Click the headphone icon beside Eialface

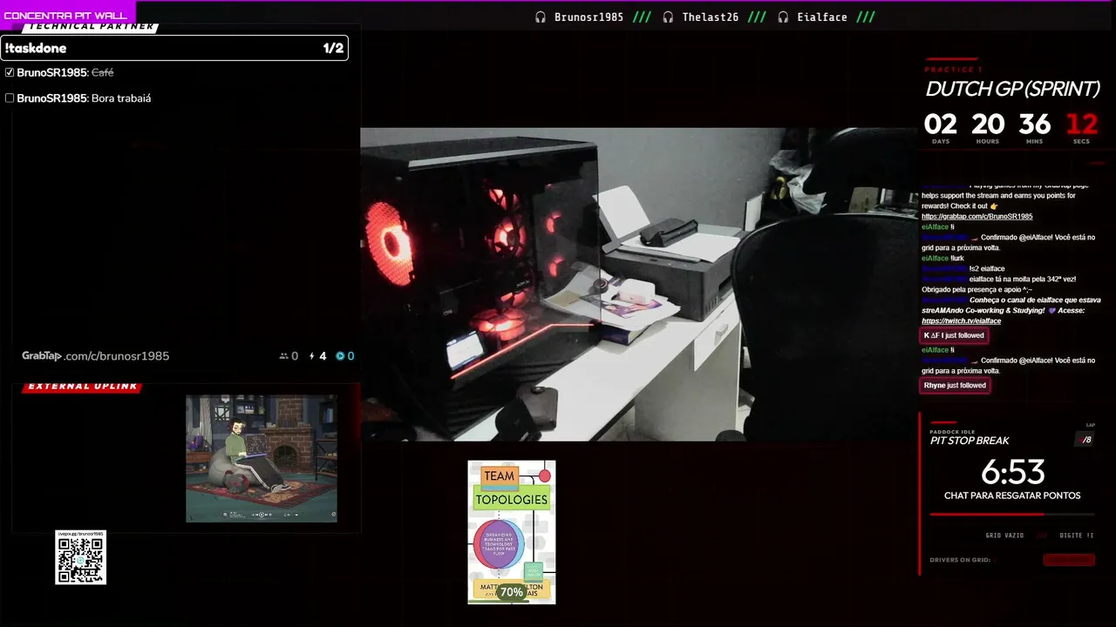coord(783,17)
